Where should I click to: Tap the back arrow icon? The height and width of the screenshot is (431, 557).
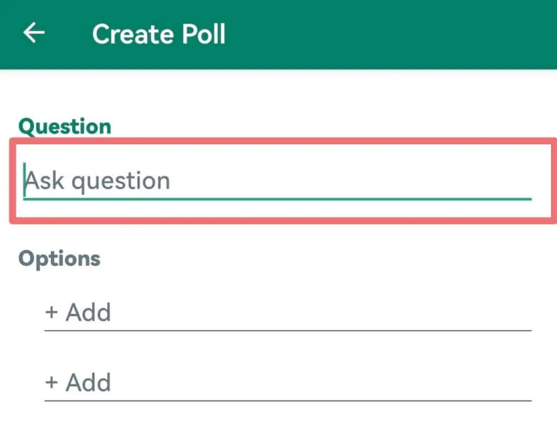click(33, 33)
